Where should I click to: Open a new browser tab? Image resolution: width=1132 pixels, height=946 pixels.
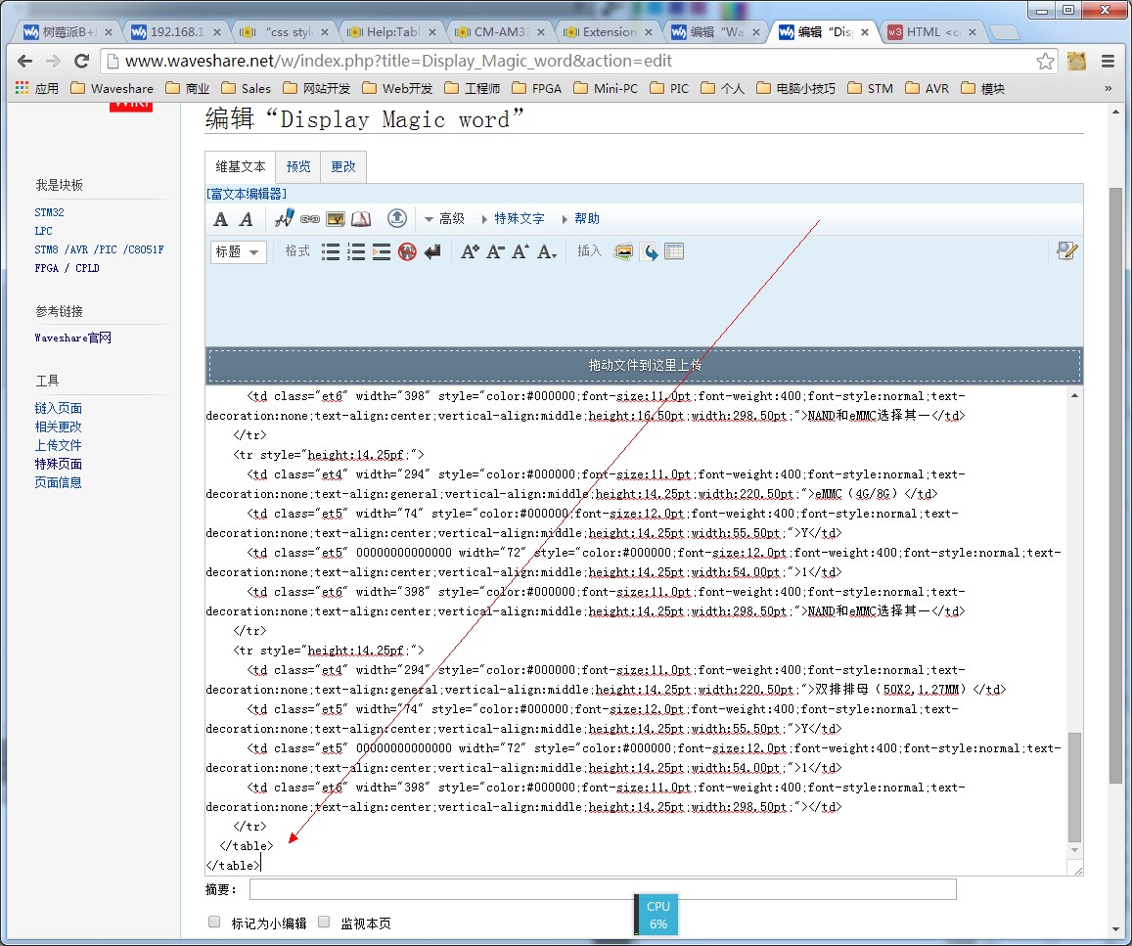1004,32
